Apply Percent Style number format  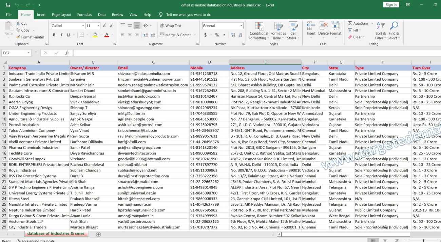[x=216, y=35]
